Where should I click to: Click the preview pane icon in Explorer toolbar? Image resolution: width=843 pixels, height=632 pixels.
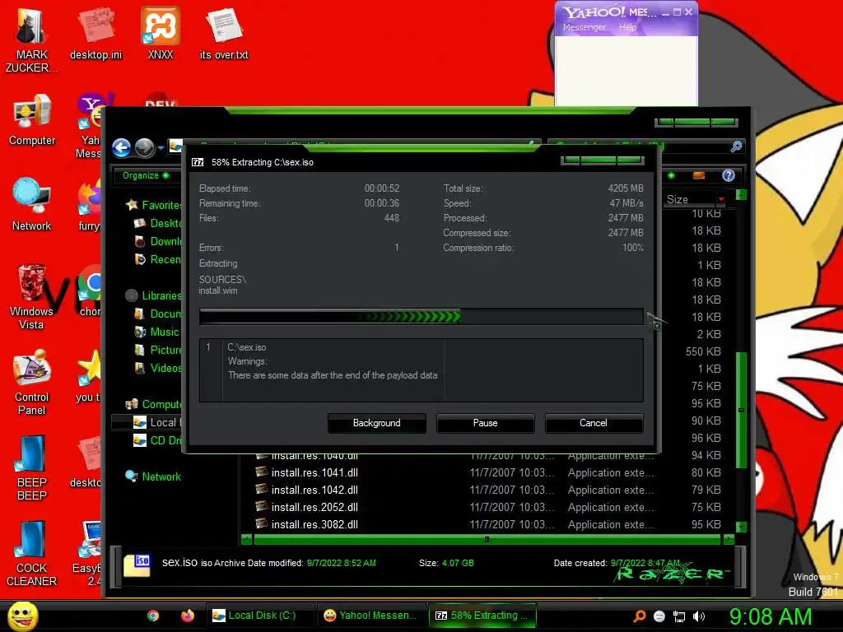coord(699,175)
